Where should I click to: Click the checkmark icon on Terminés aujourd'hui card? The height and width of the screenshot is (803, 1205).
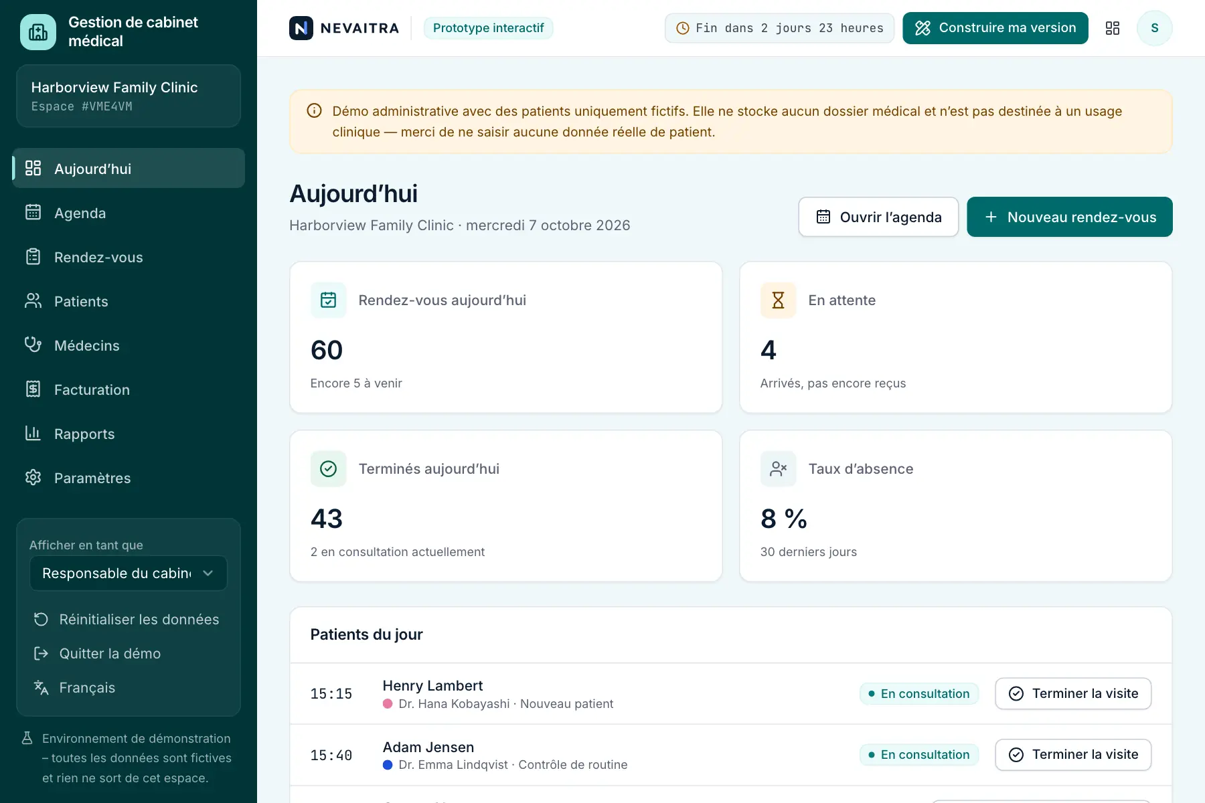click(x=328, y=469)
